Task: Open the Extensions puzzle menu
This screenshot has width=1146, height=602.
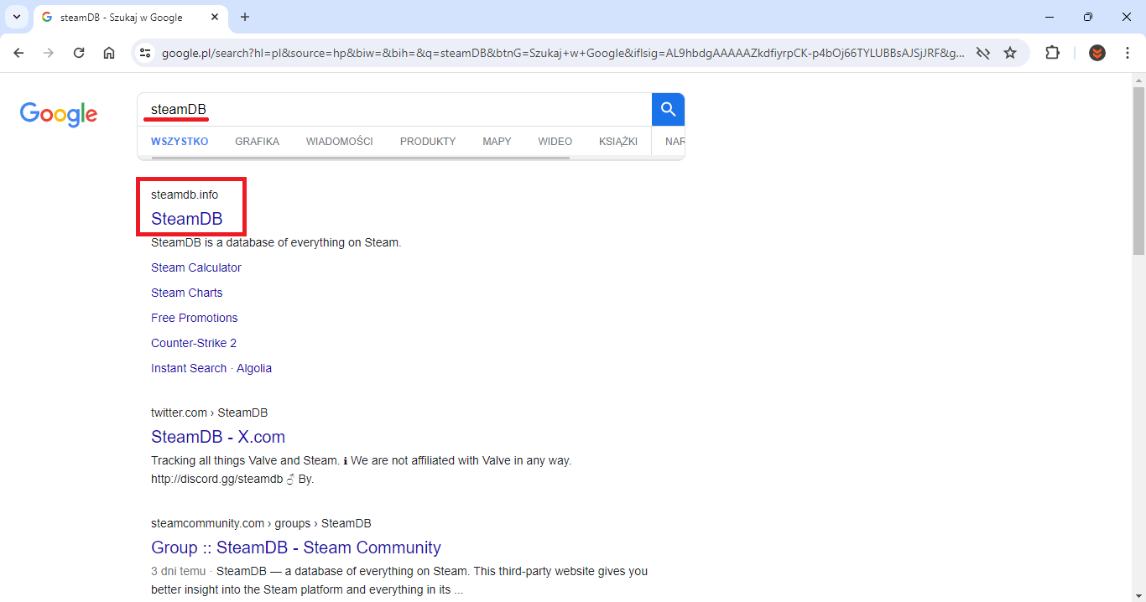Action: [x=1052, y=53]
